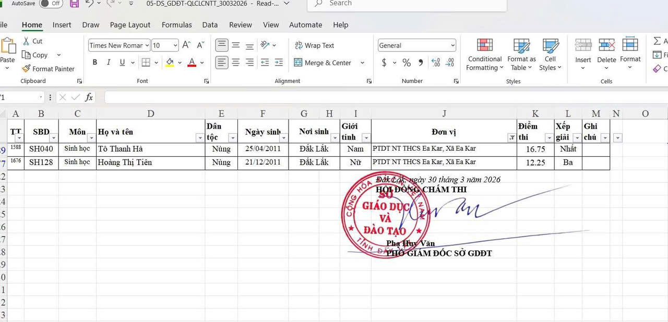This screenshot has width=668, height=322.
Task: Toggle Wrap Text for cells
Action: point(314,45)
